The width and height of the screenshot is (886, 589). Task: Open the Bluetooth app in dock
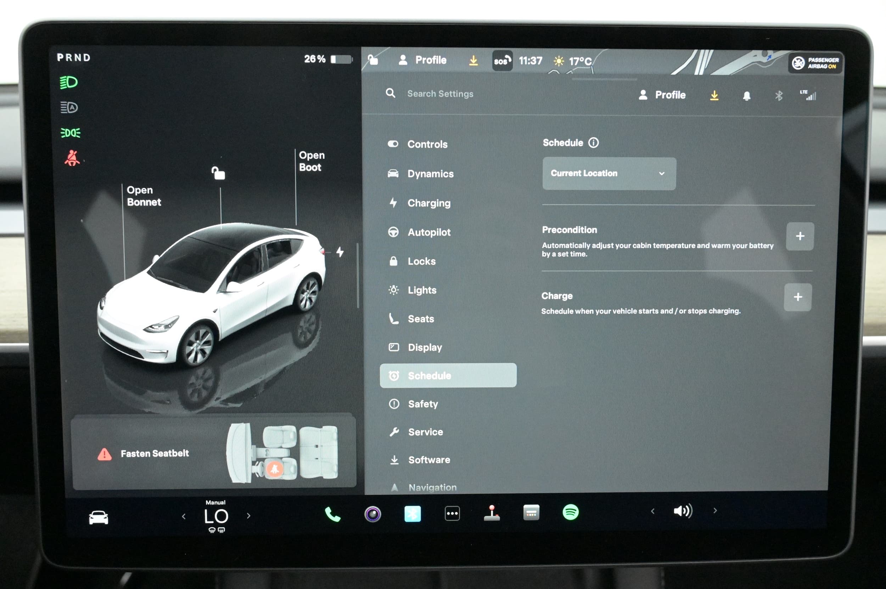coord(413,514)
